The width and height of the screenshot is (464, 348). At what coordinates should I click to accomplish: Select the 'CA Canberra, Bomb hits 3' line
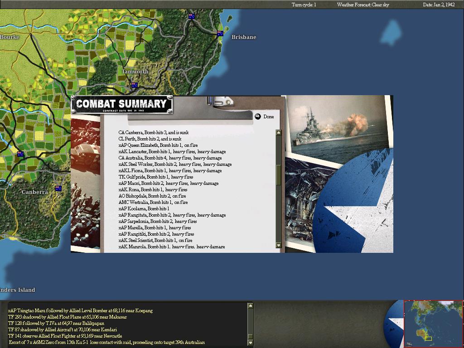pos(153,132)
